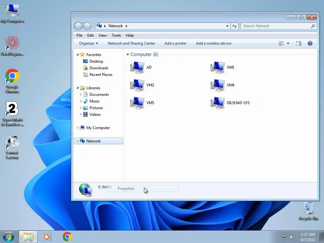Expand the Music library

[x=81, y=101]
